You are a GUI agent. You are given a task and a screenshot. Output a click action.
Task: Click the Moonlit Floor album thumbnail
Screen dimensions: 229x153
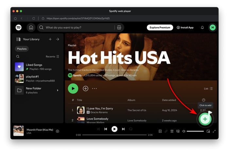[19, 131]
